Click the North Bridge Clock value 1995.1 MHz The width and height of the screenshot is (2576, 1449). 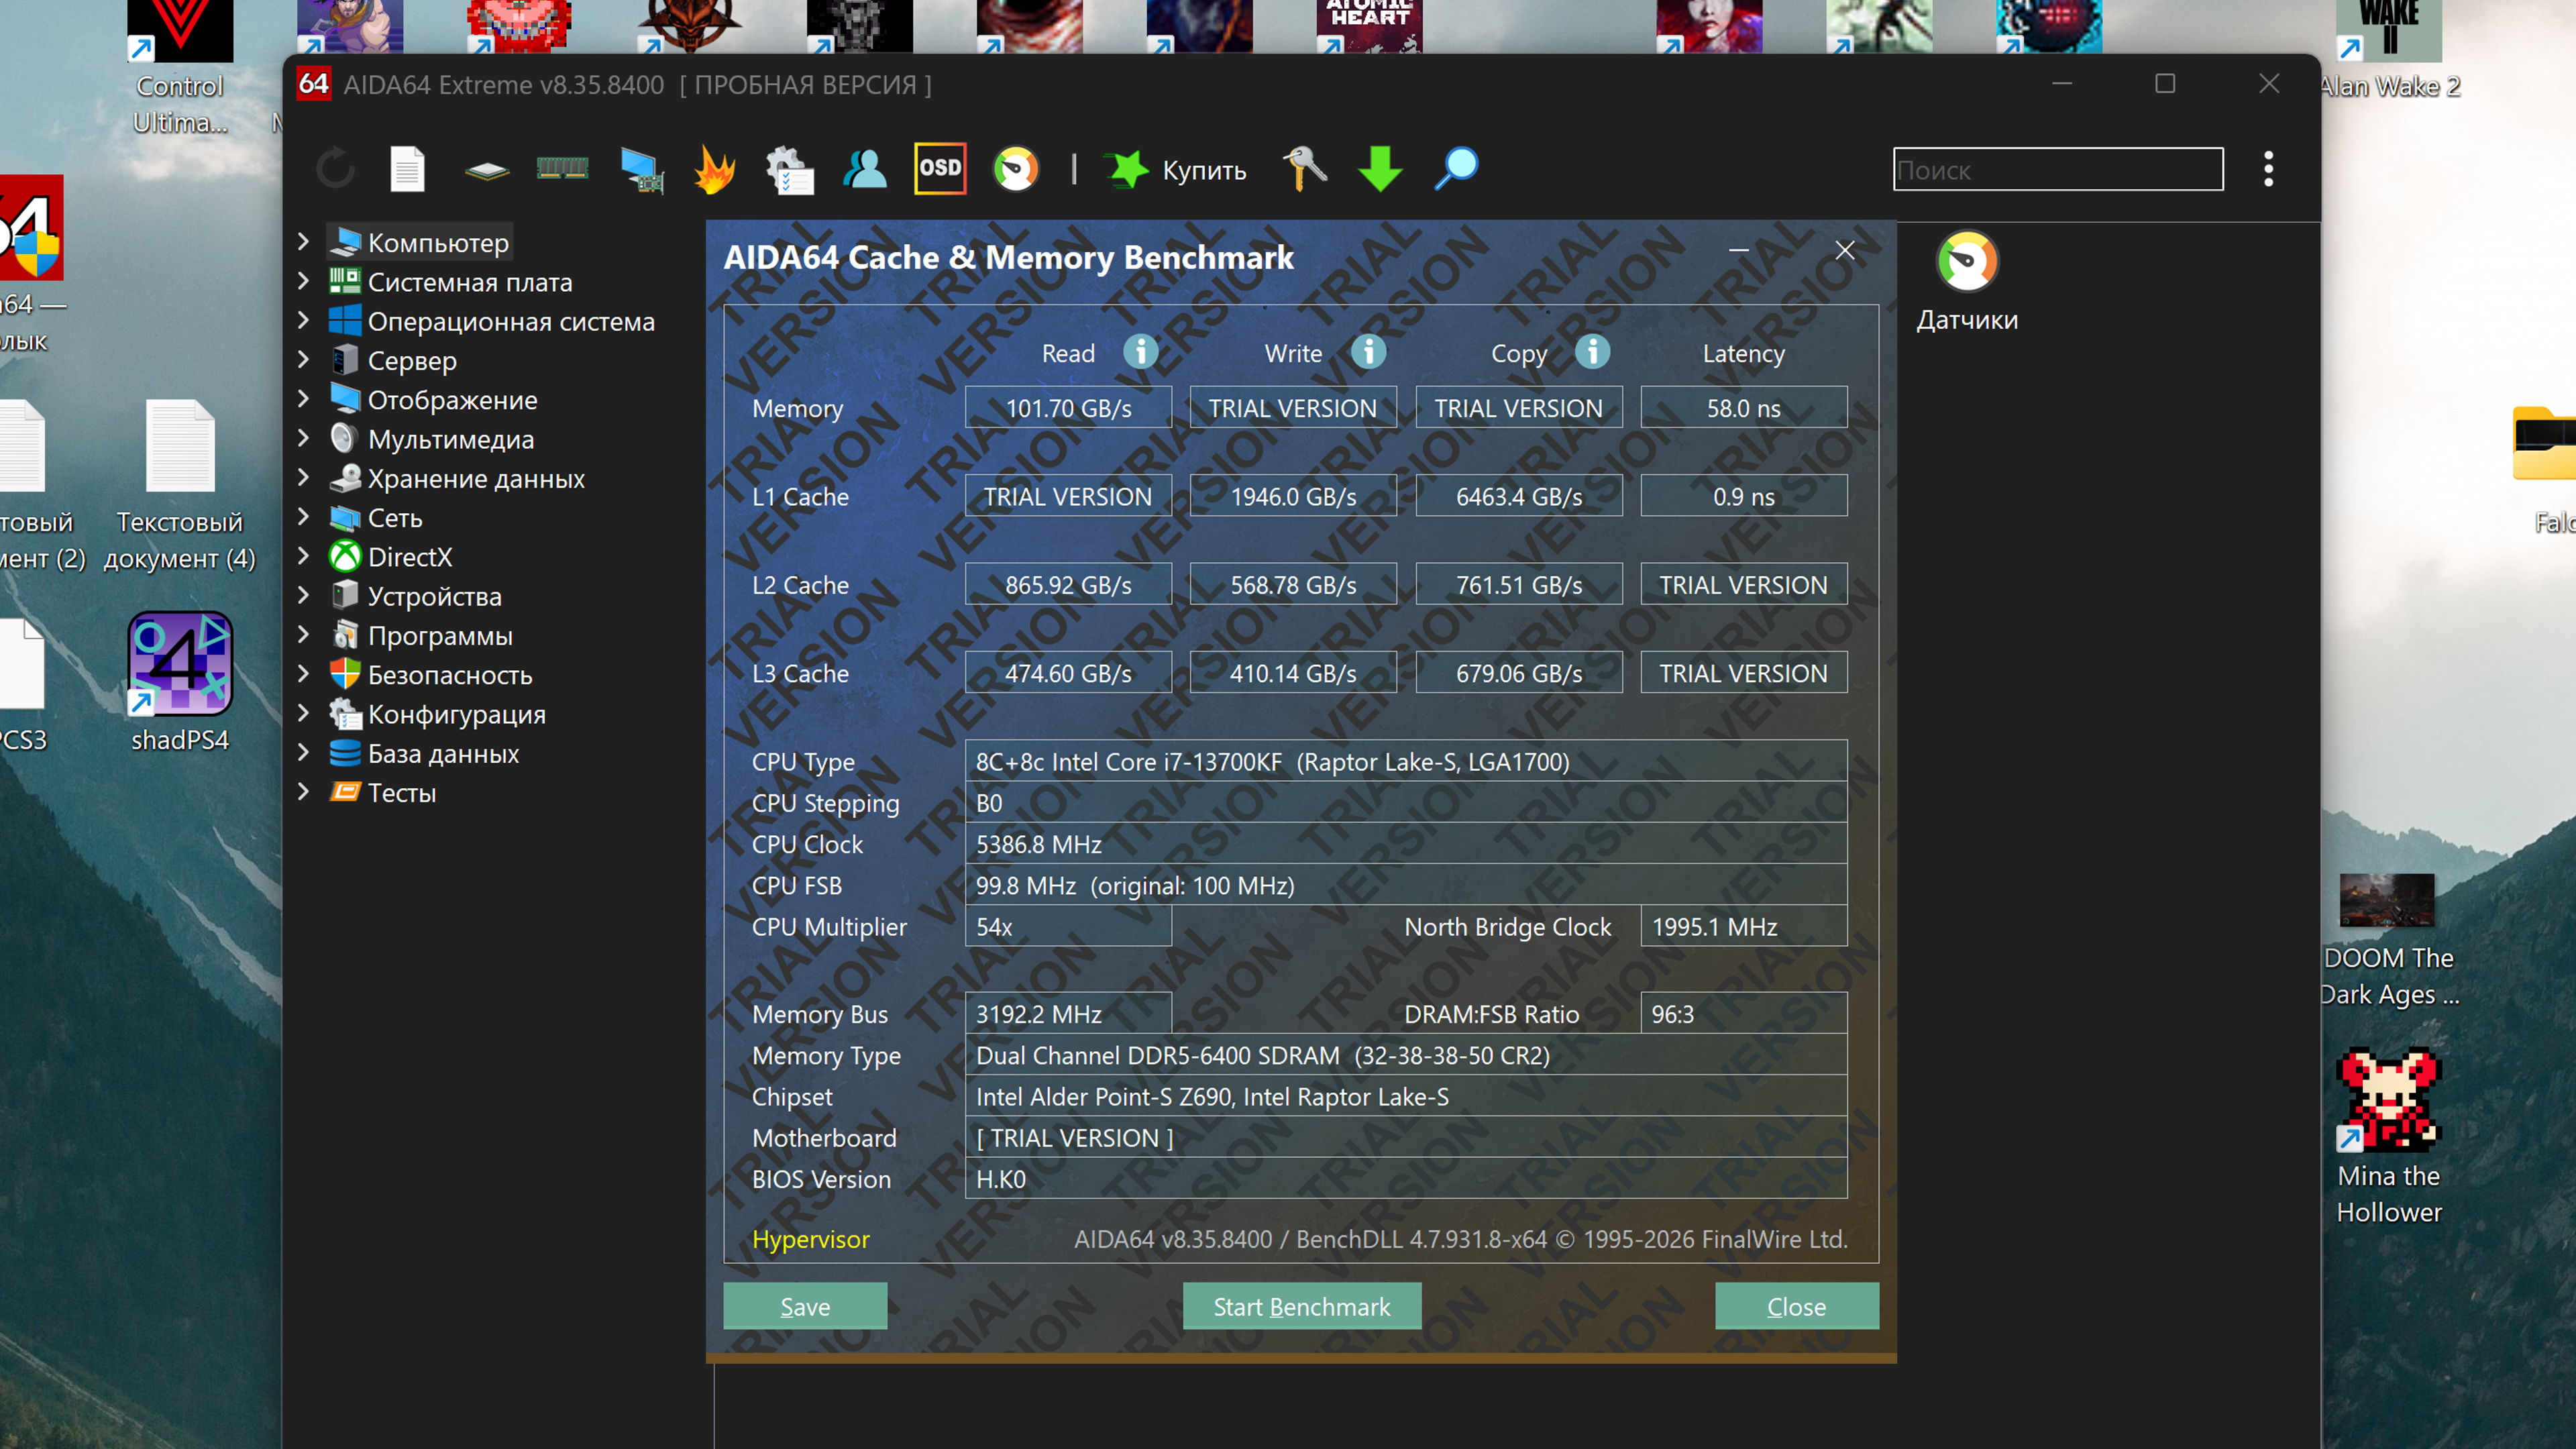pos(1744,926)
